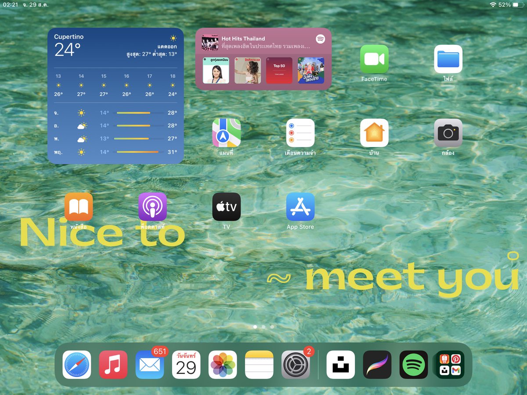Open the Books app (หนังสือ)
527x395 pixels.
tap(79, 206)
